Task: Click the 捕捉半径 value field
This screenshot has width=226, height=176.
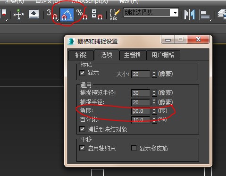Action: 141,102
